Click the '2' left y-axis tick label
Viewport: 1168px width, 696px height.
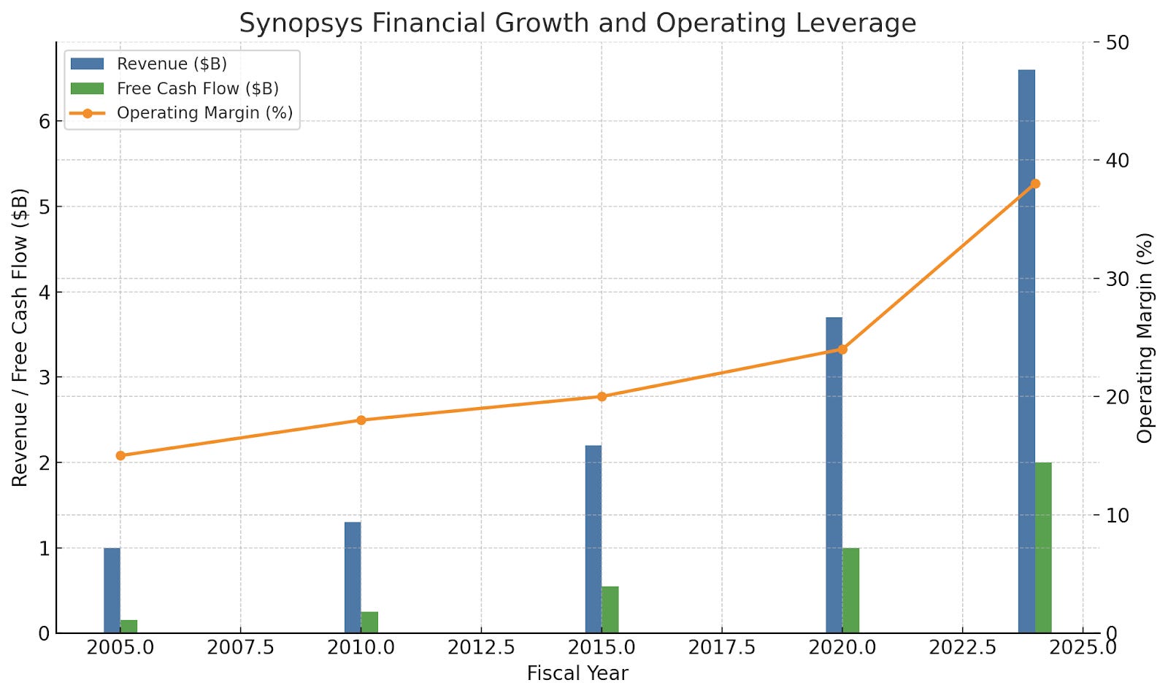(45, 463)
